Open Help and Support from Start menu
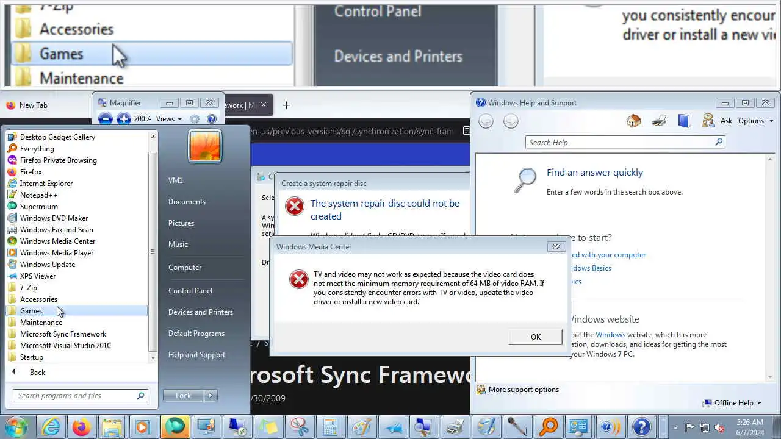This screenshot has height=439, width=781. 196,355
